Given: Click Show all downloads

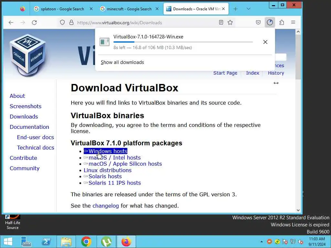Looking at the screenshot, I should (122, 62).
